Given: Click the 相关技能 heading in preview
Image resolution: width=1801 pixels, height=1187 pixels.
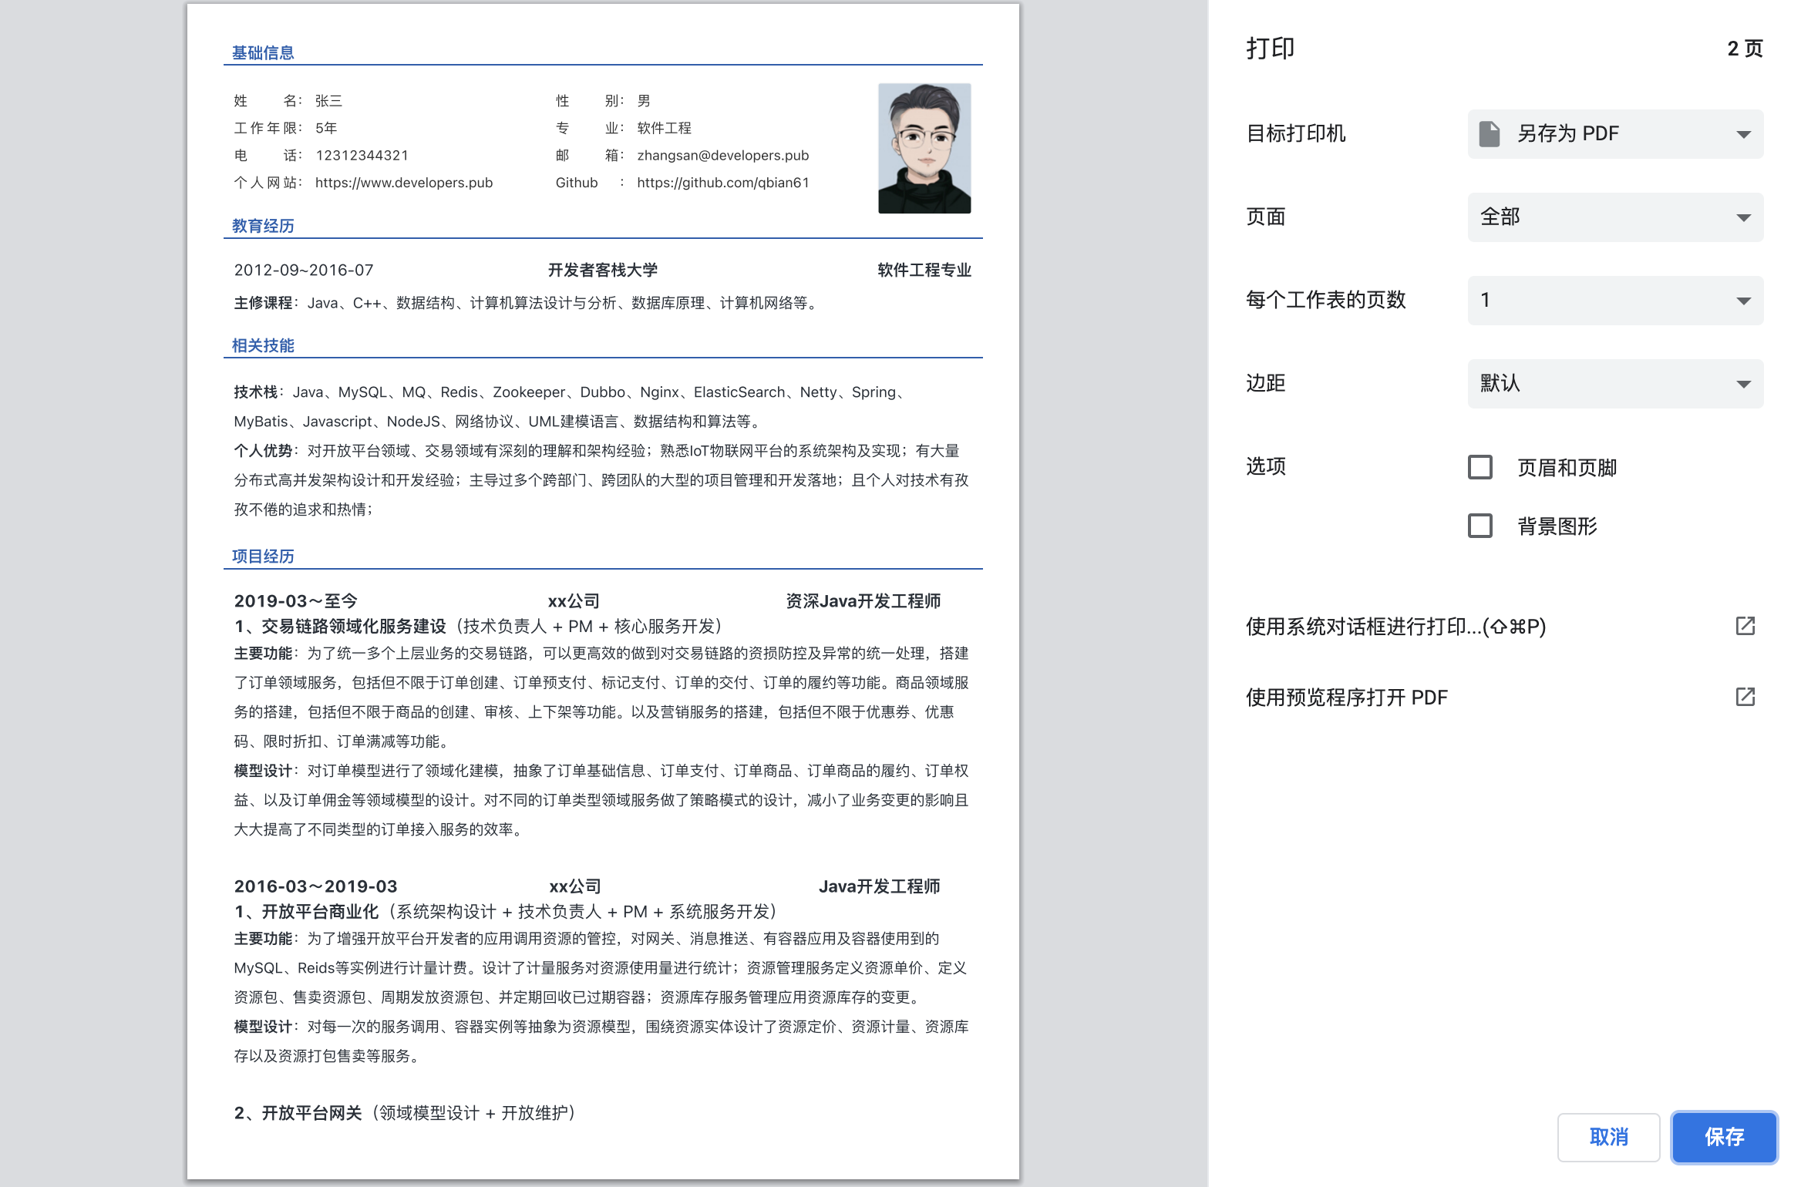Looking at the screenshot, I should [263, 345].
